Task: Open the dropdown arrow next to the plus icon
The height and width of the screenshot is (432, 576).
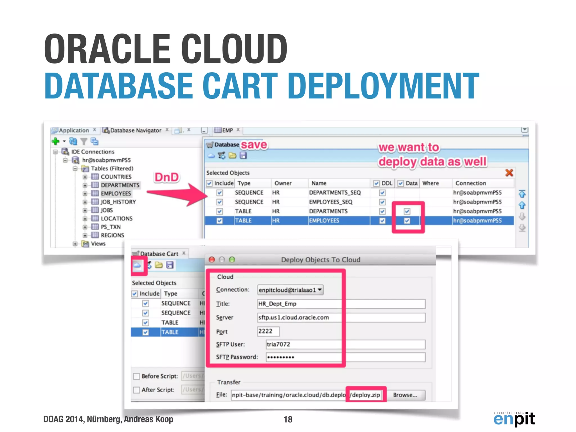Action: [x=64, y=141]
